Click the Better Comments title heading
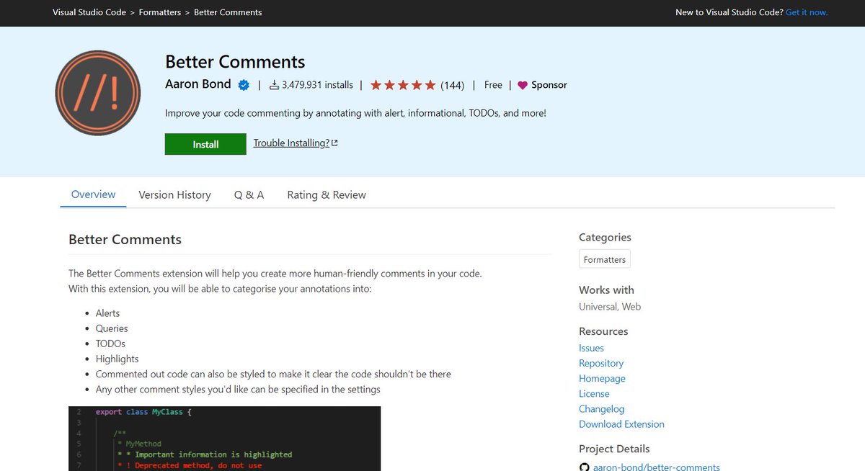Viewport: 865px width, 471px height. (x=235, y=62)
